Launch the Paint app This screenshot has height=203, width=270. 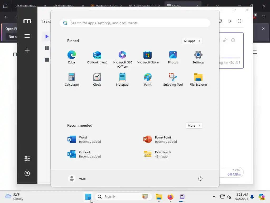click(148, 79)
